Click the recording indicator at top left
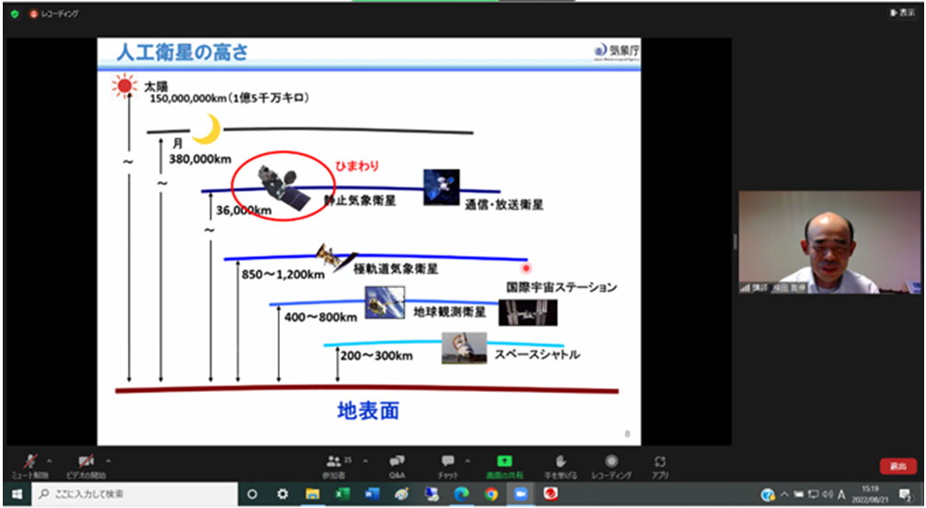The width and height of the screenshot is (926, 508). pyautogui.click(x=54, y=14)
